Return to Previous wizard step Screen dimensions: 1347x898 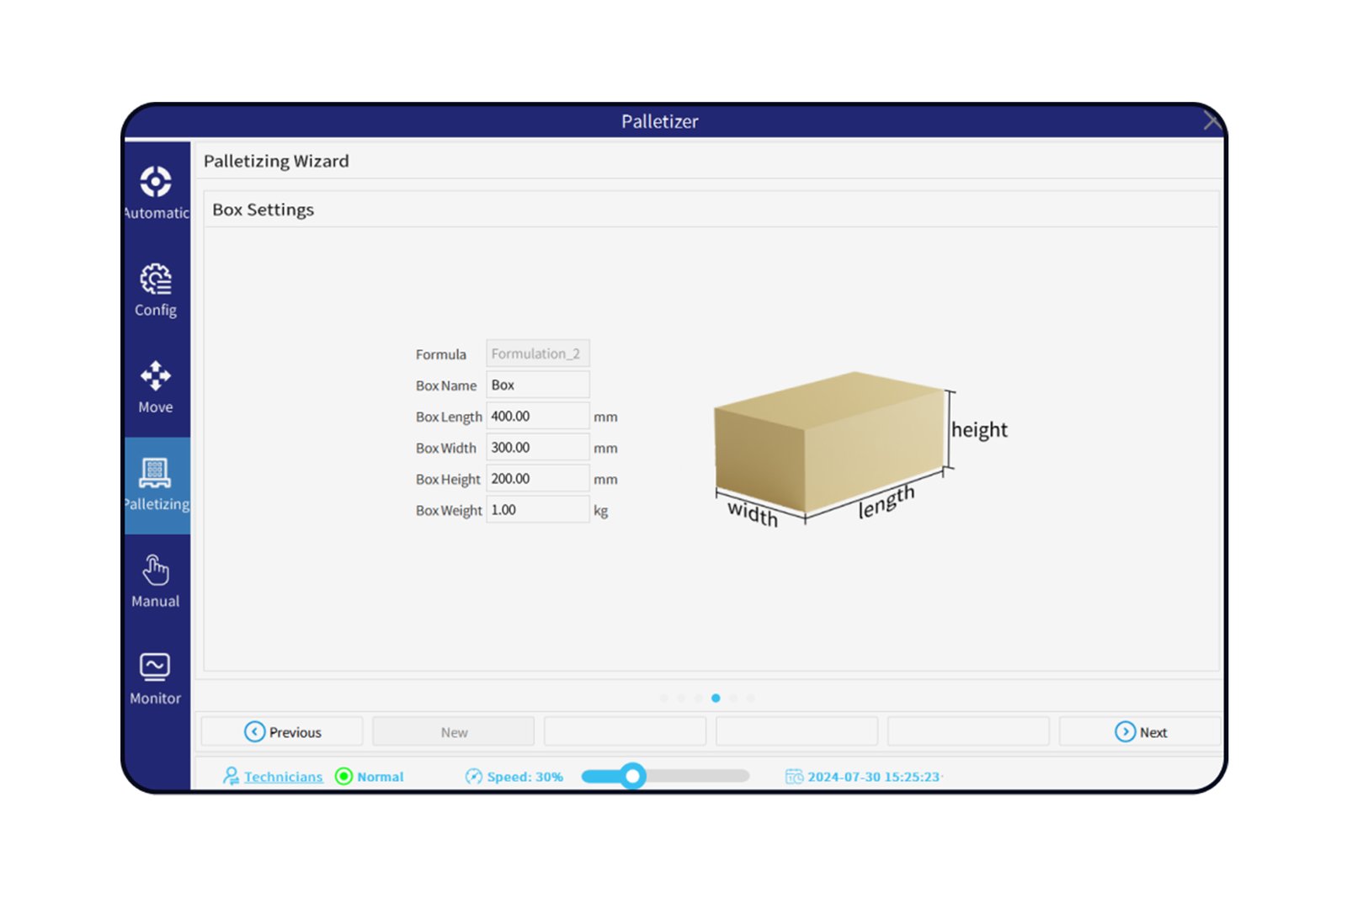coord(282,732)
